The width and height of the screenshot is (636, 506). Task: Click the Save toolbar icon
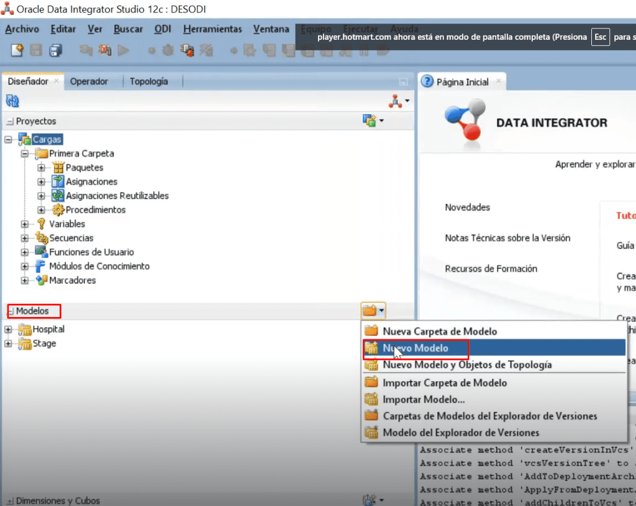pos(36,50)
